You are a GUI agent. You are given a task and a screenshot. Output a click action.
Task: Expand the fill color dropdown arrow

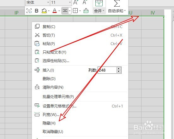(49, 11)
